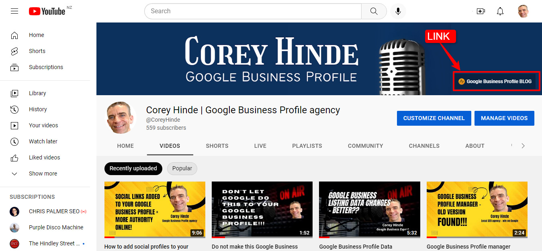Open the LIVE tab

[x=260, y=146]
